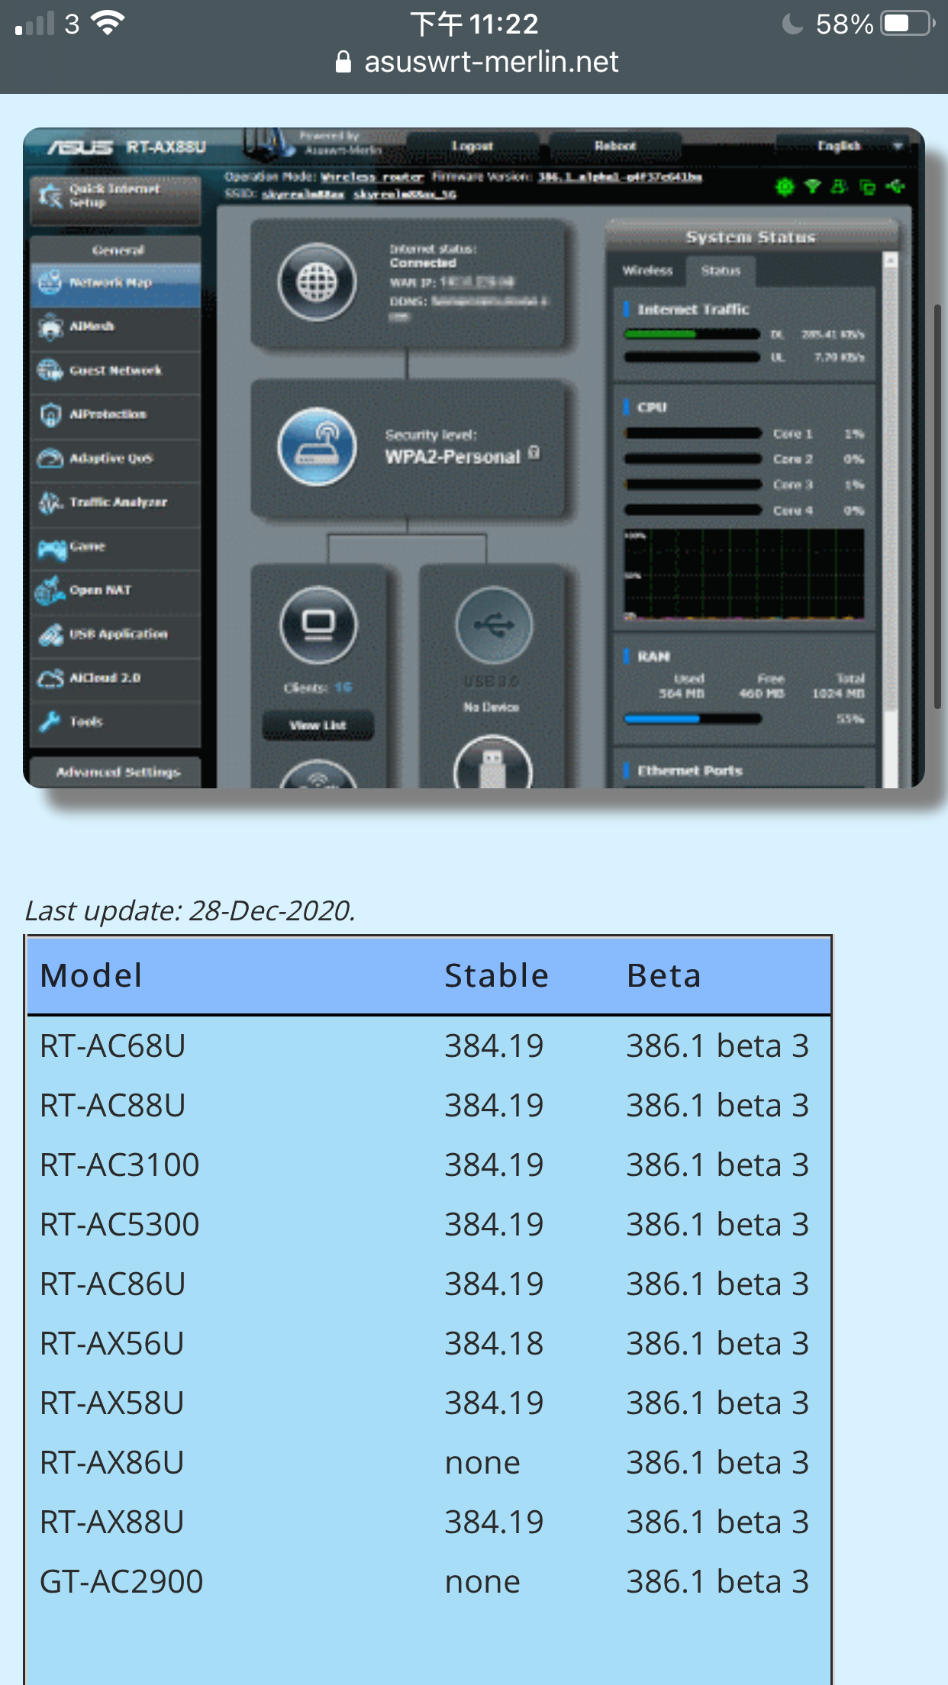
Task: Click the globe Internet status icon
Action: 317,282
